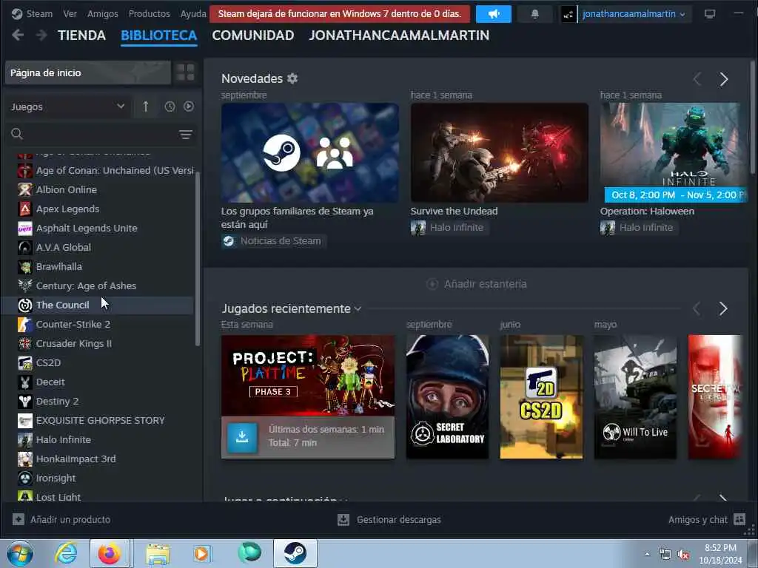
Task: Go back with the left arrow
Action: [x=18, y=35]
